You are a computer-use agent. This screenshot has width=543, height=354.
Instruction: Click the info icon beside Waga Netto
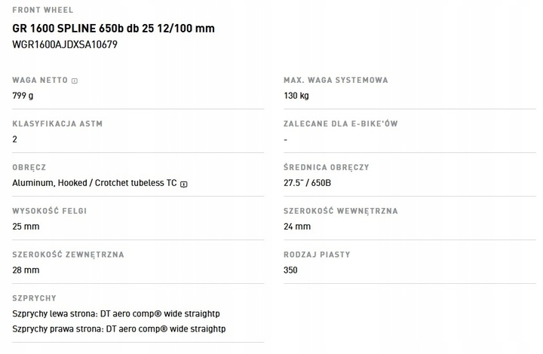pyautogui.click(x=75, y=81)
